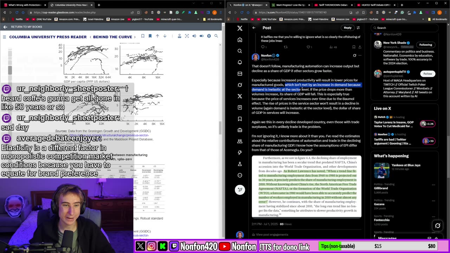The height and width of the screenshot is (253, 450).
Task: Open the reader hamburger menu
Action: click(x=4, y=37)
